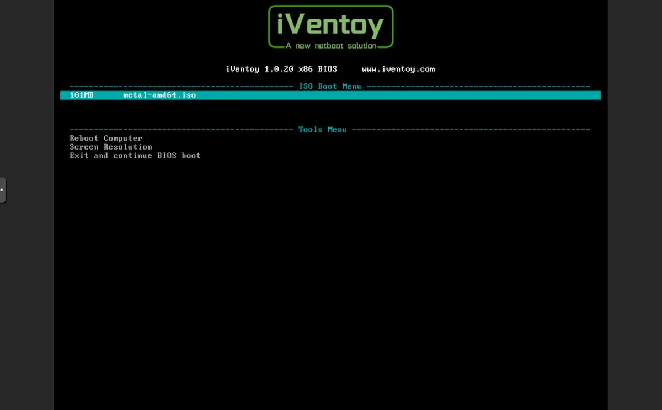Click the iVentoy 1.0.20 x86 BIOS version text
662x410 pixels.
click(281, 69)
